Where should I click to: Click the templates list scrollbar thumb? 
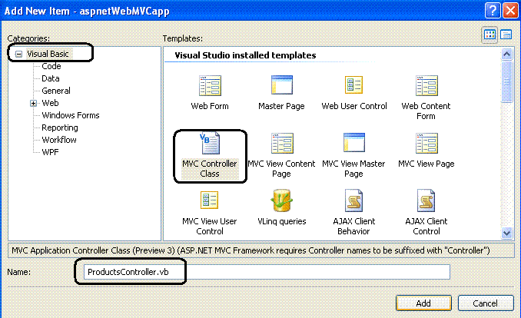coord(506,81)
